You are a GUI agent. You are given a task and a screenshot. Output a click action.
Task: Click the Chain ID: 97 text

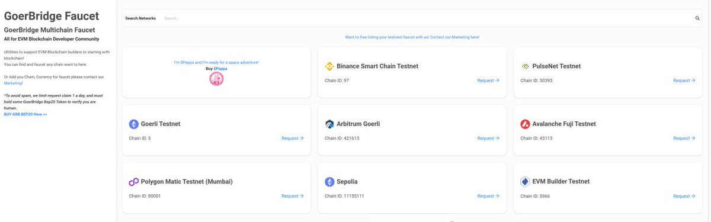337,81
